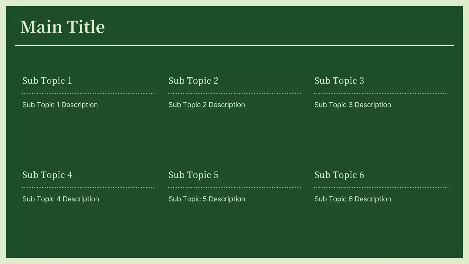Click the Sub Topic 6 Description text
Screen dimensions: 469x264
[x=352, y=199]
